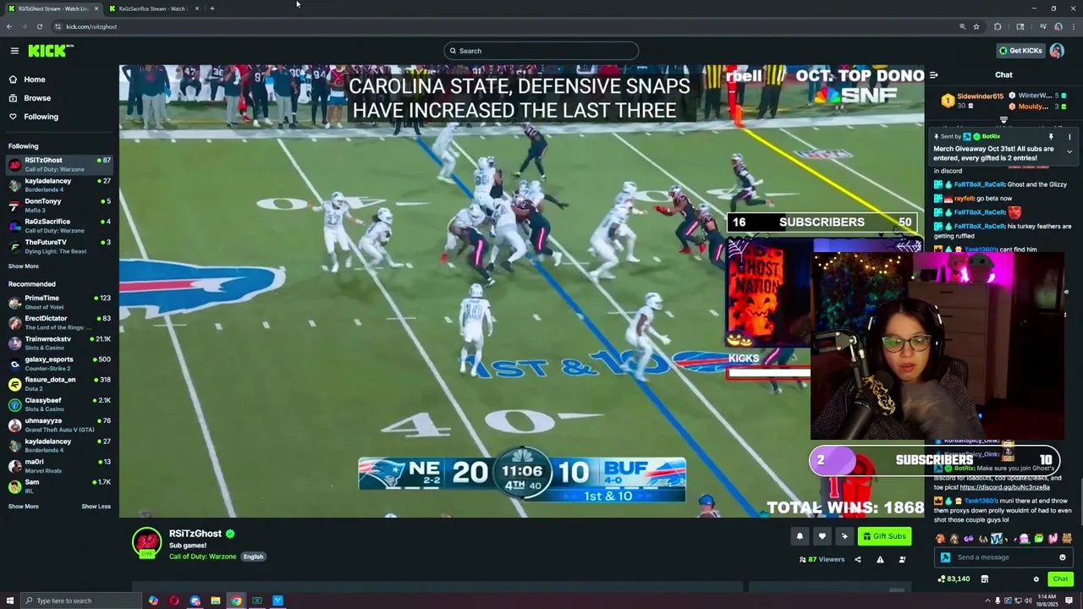Open DonnTonyy channel in sidebar
Viewport: 1083px width, 609px height.
point(59,205)
